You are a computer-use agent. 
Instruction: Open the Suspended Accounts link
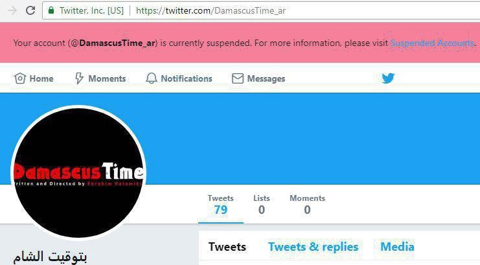[432, 43]
